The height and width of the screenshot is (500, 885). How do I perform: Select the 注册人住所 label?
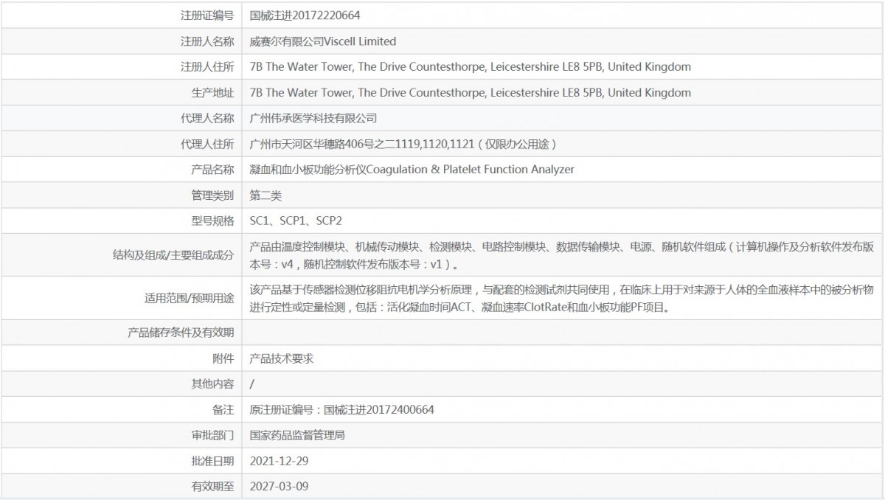[x=207, y=67]
